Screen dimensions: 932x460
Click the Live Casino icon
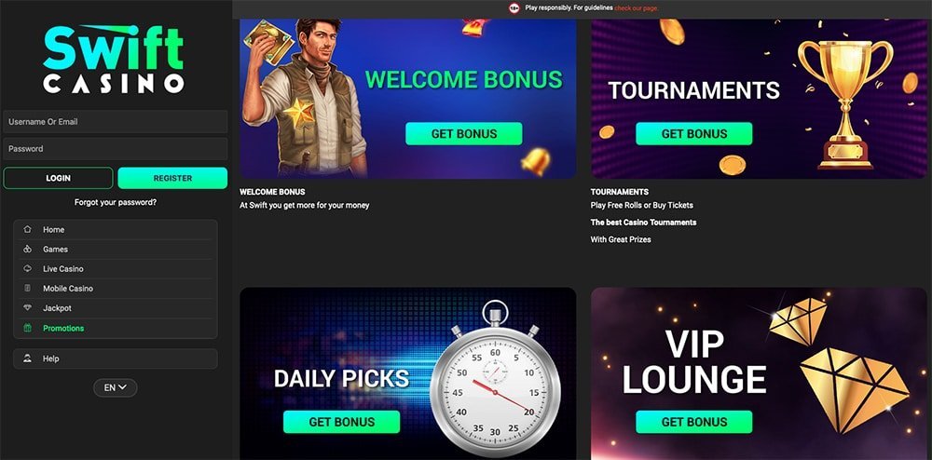27,269
